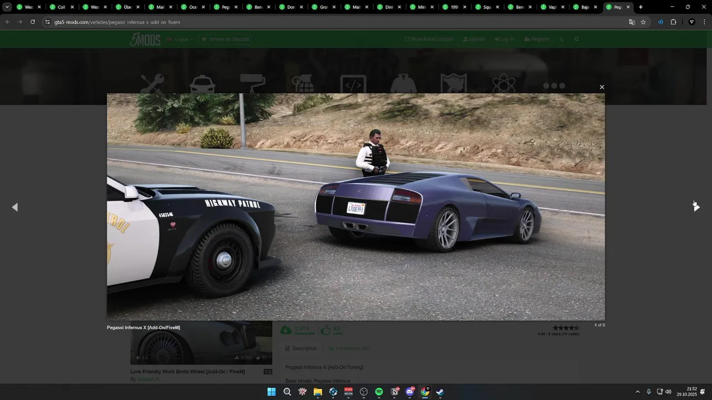The height and width of the screenshot is (400, 712).
Task: Open the Maps category icon
Action: 453,84
